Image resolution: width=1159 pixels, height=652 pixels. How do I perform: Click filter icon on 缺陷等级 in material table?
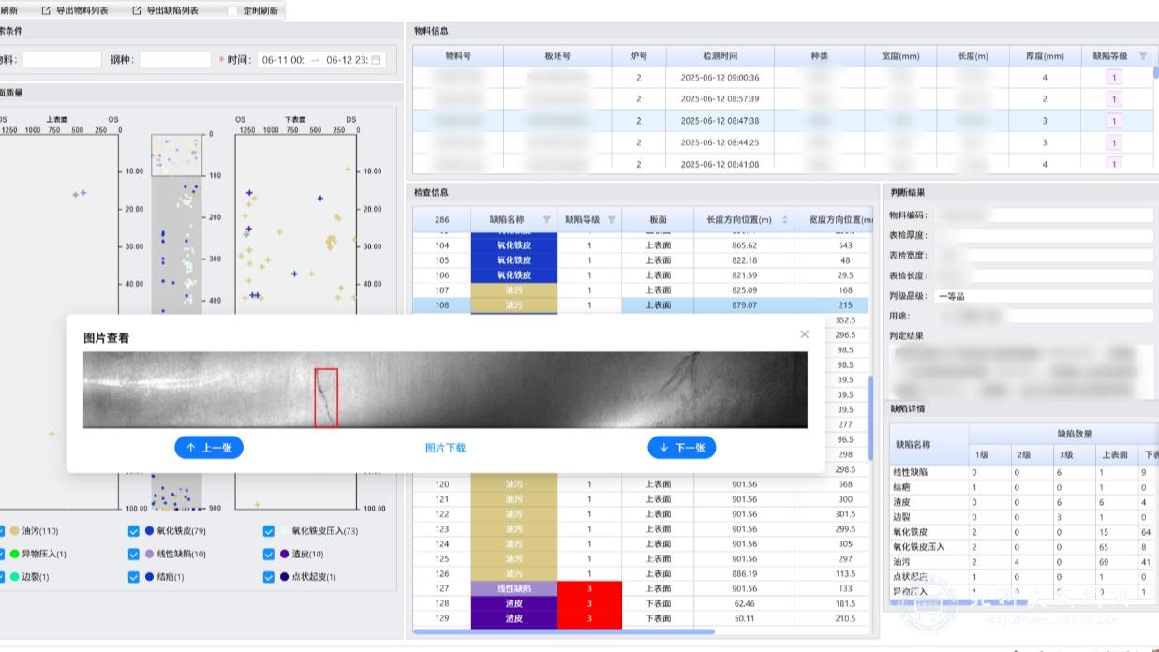tap(1142, 56)
